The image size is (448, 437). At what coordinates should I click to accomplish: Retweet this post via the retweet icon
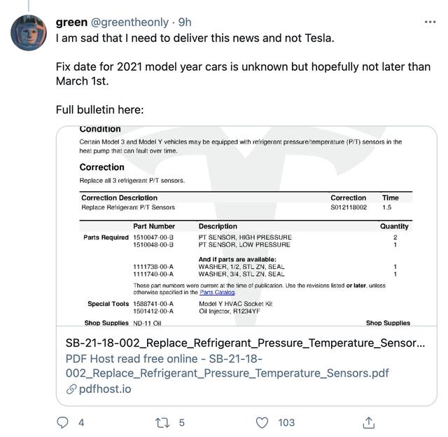coord(162,423)
